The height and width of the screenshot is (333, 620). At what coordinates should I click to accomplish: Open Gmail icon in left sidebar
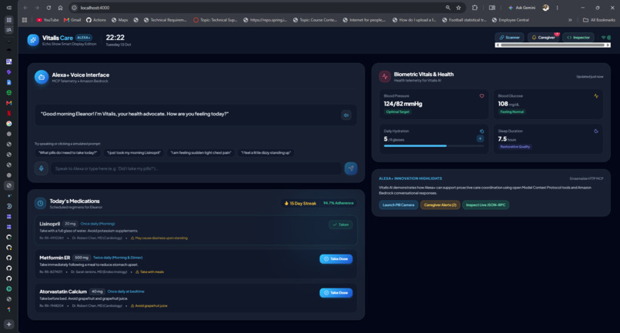coord(8,103)
